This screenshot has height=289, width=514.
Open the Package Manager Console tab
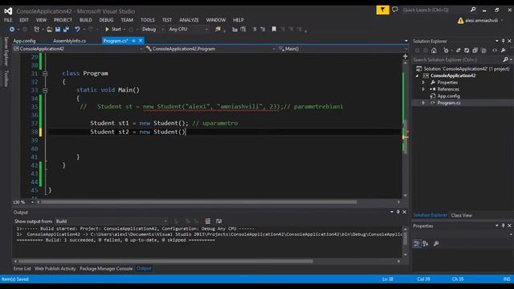(x=106, y=268)
